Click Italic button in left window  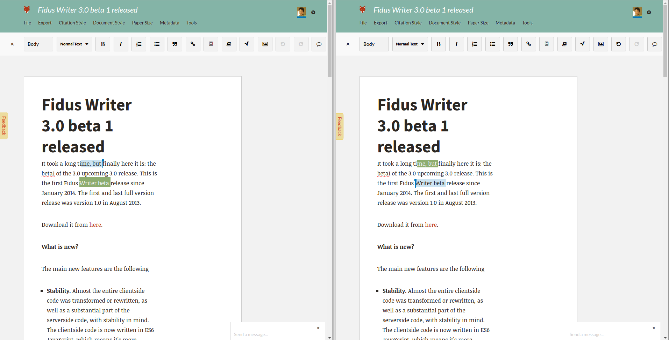coord(121,44)
